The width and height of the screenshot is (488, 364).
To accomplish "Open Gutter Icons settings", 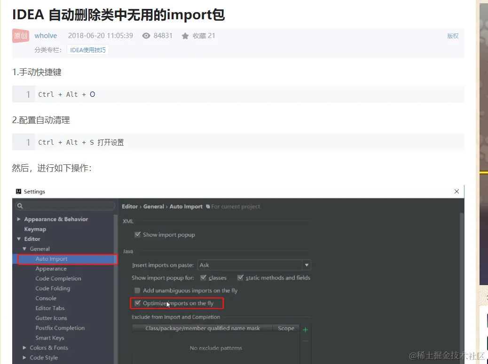I will [51, 318].
